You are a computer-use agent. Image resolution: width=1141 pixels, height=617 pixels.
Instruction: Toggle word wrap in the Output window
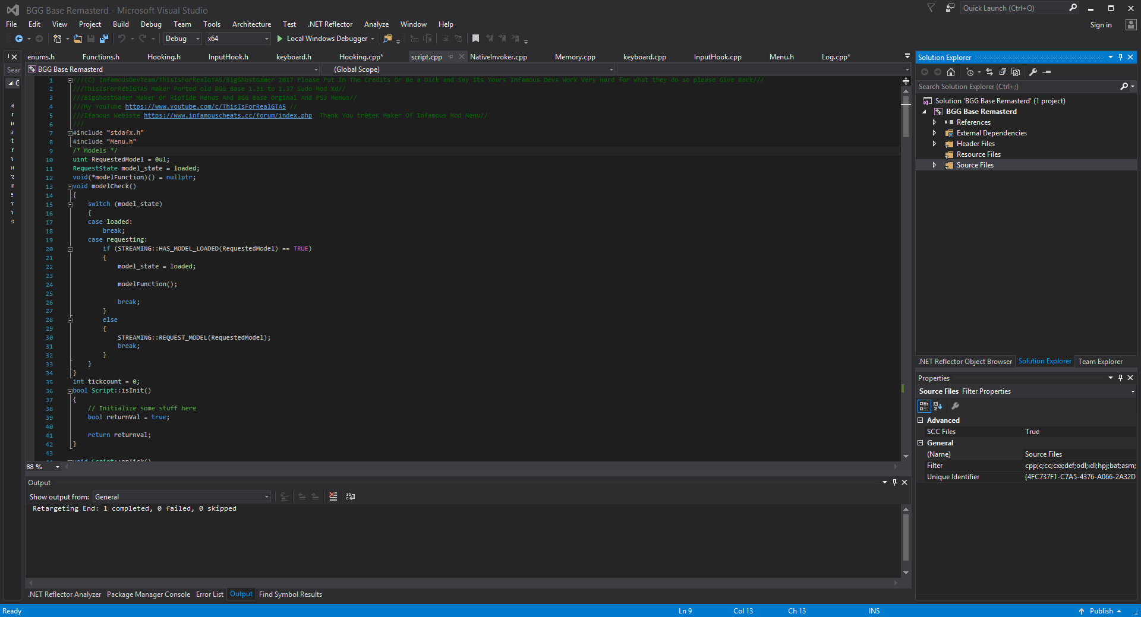pyautogui.click(x=351, y=496)
